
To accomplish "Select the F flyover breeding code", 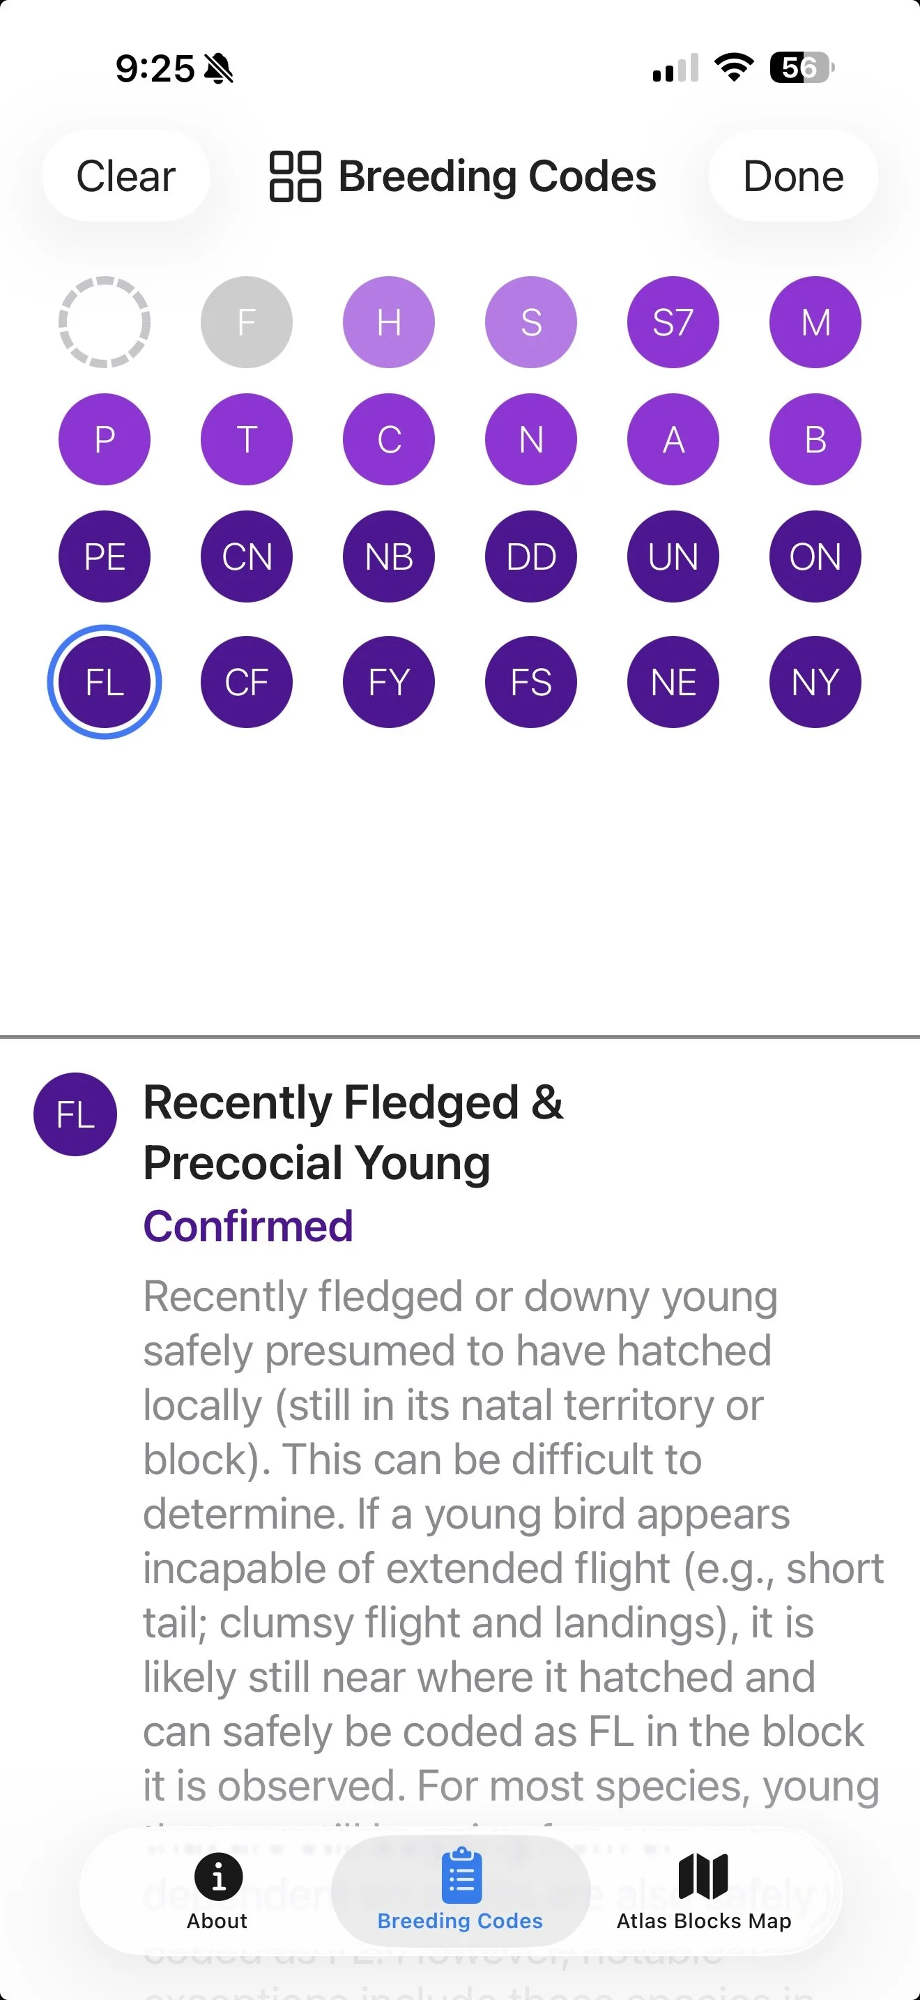I will tap(247, 321).
